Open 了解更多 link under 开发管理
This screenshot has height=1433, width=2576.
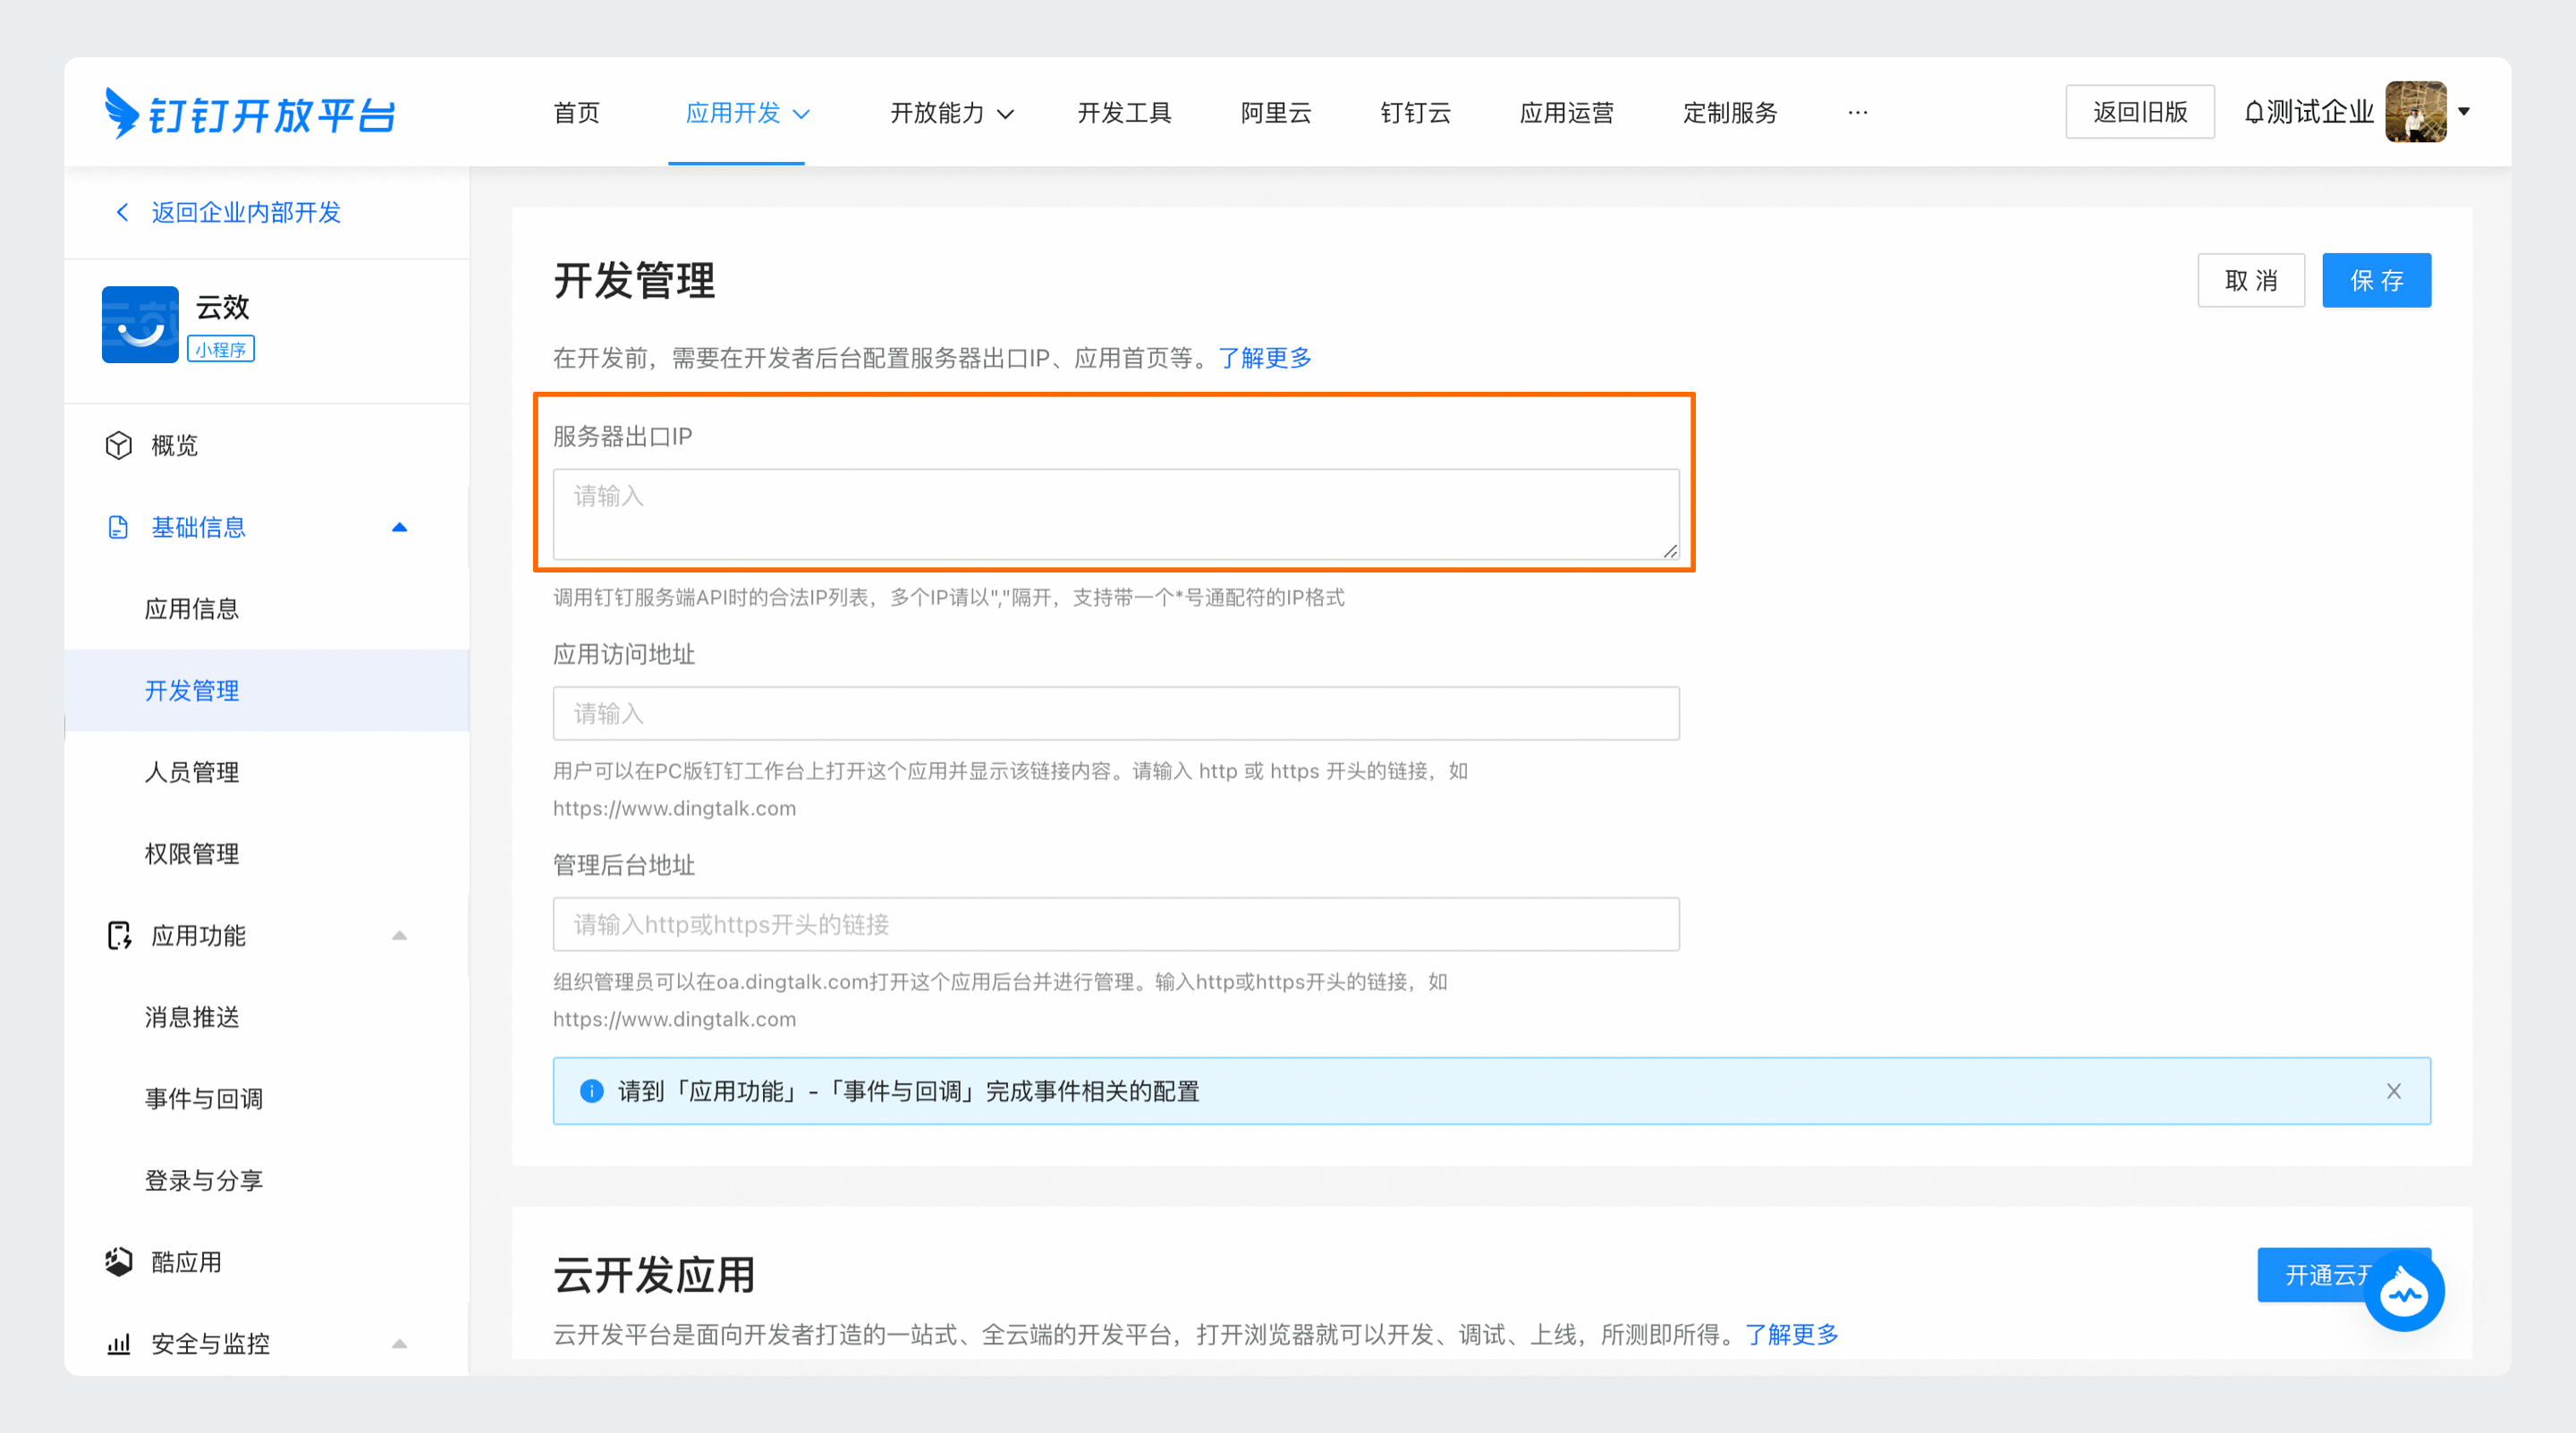pos(1264,358)
